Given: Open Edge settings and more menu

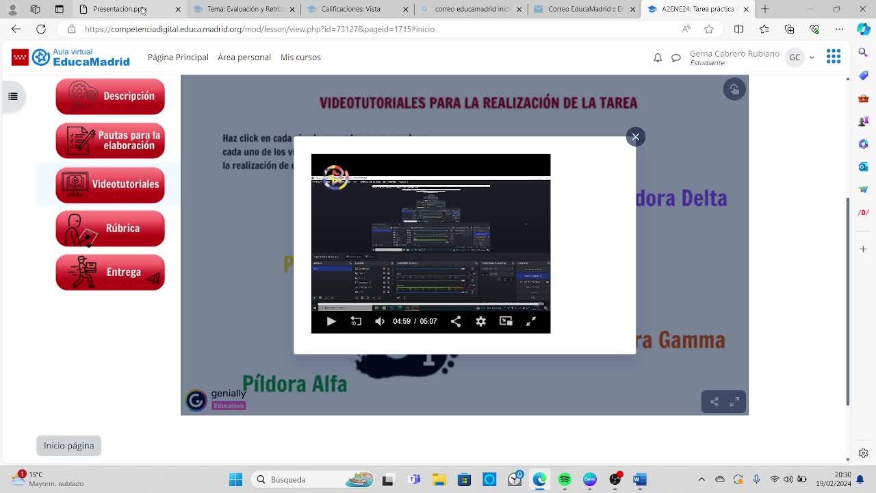Looking at the screenshot, I should coord(840,29).
